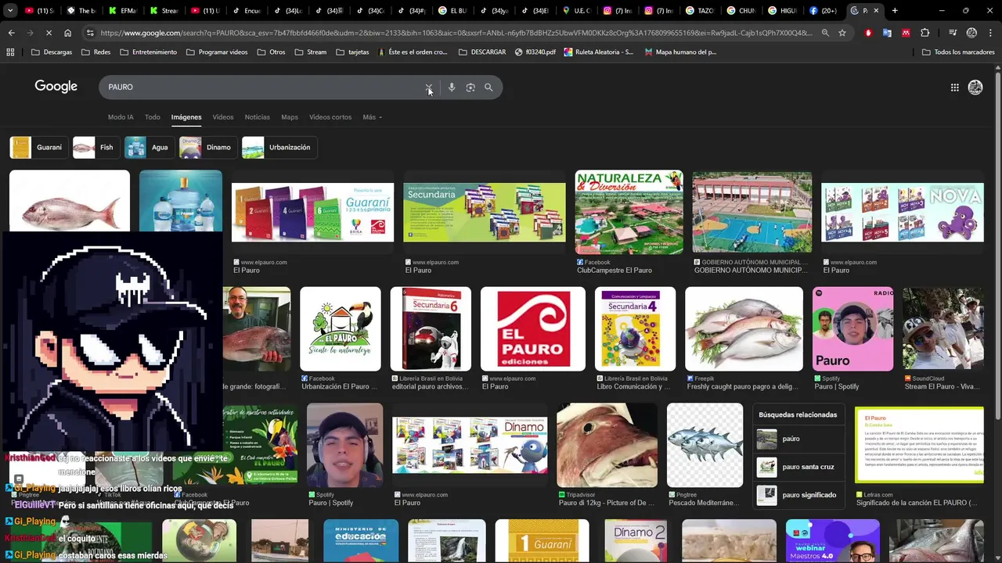Open Descargas bookmark folder

coord(51,52)
